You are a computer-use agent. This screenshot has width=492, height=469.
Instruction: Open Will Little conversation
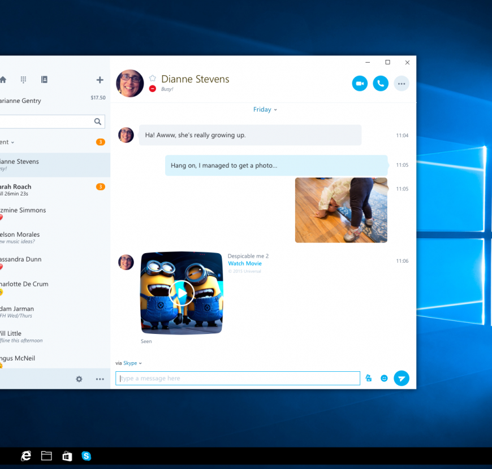pos(55,337)
